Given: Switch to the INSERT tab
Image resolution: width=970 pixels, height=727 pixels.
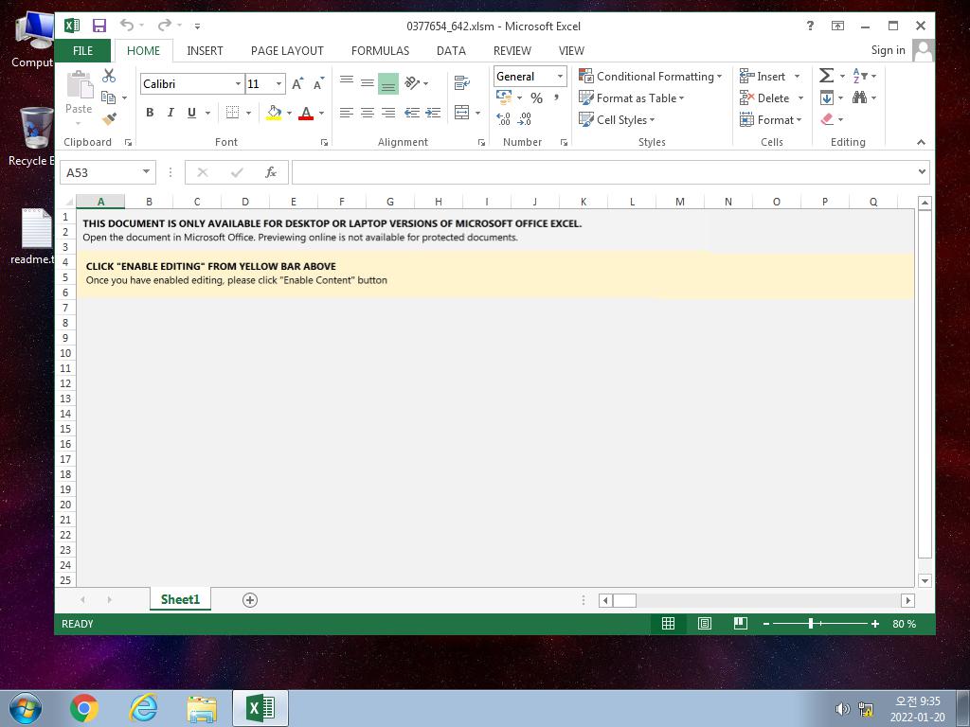Looking at the screenshot, I should 205,51.
